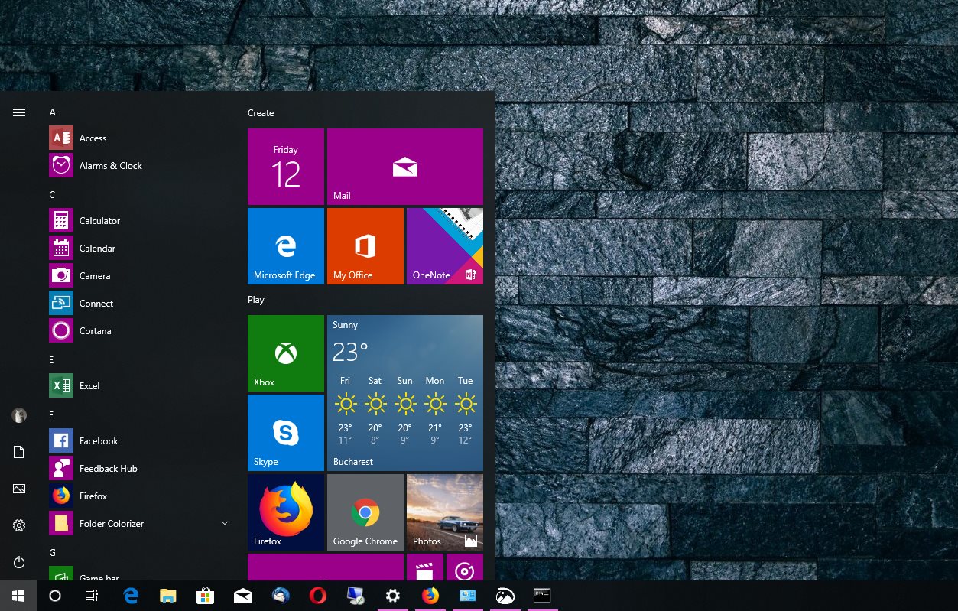Image resolution: width=958 pixels, height=611 pixels.
Task: Launch the Microsoft Edge tile
Action: pyautogui.click(x=286, y=246)
